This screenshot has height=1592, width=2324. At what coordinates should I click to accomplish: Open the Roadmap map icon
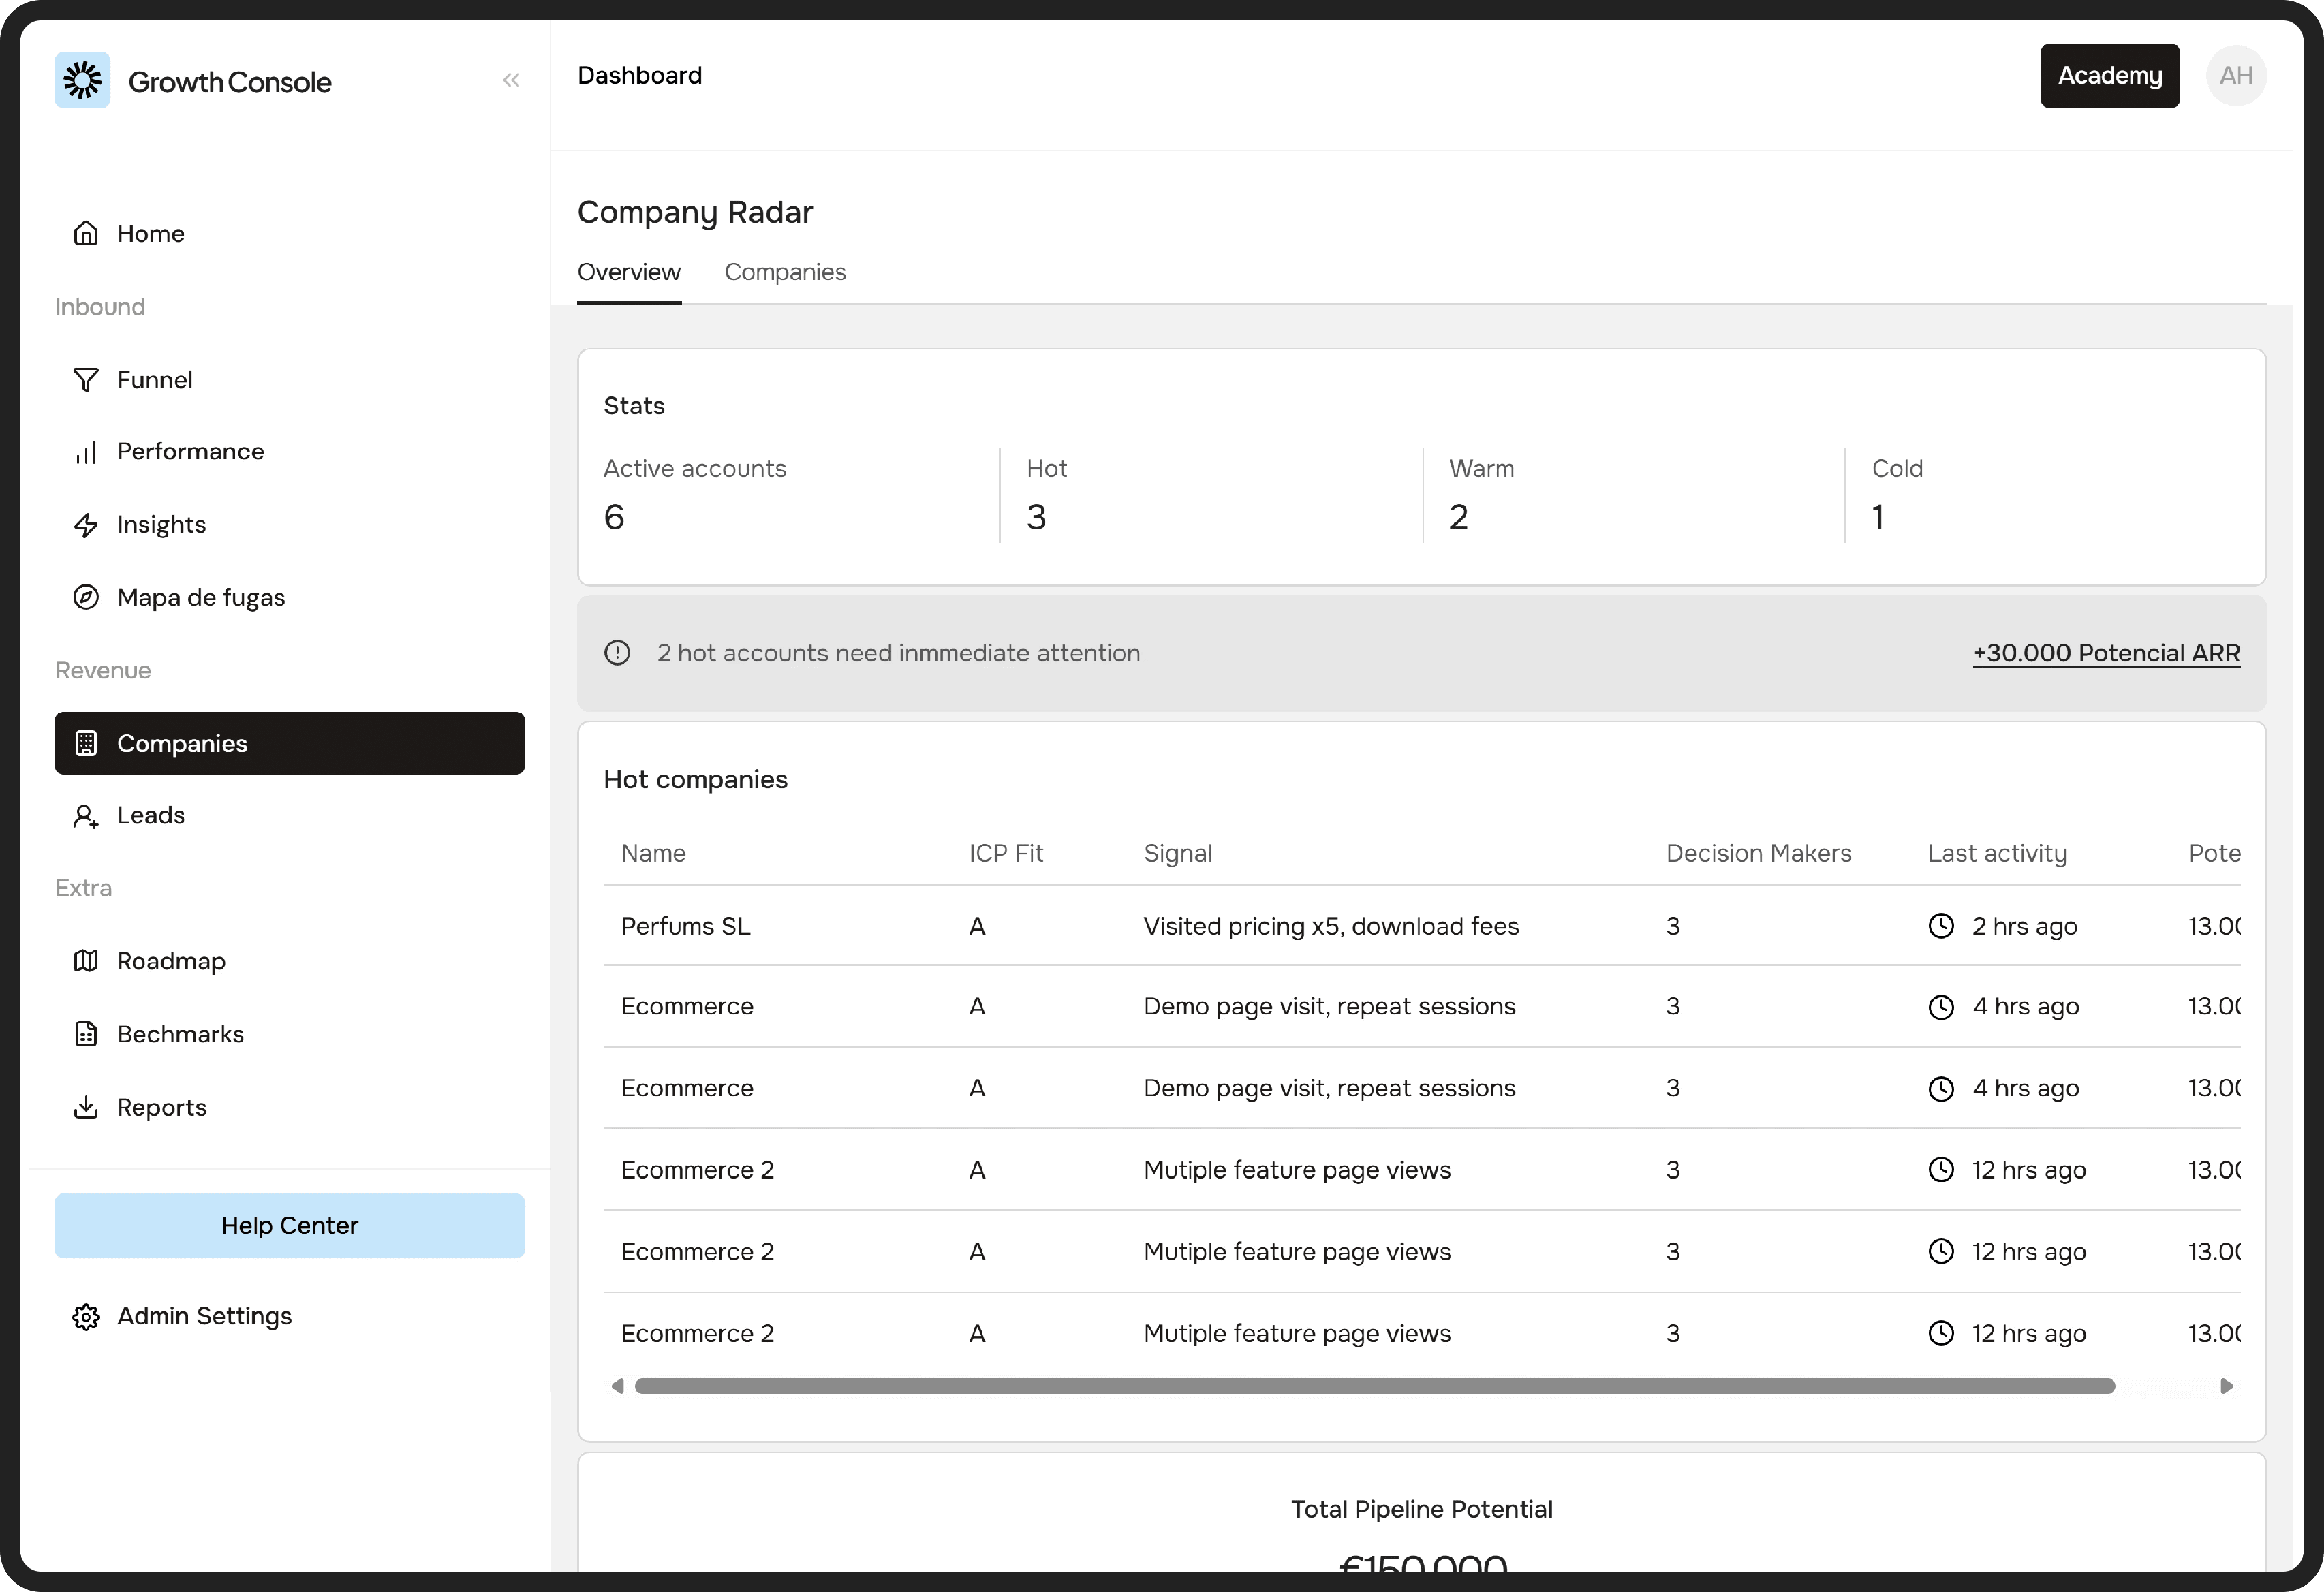pos(86,961)
